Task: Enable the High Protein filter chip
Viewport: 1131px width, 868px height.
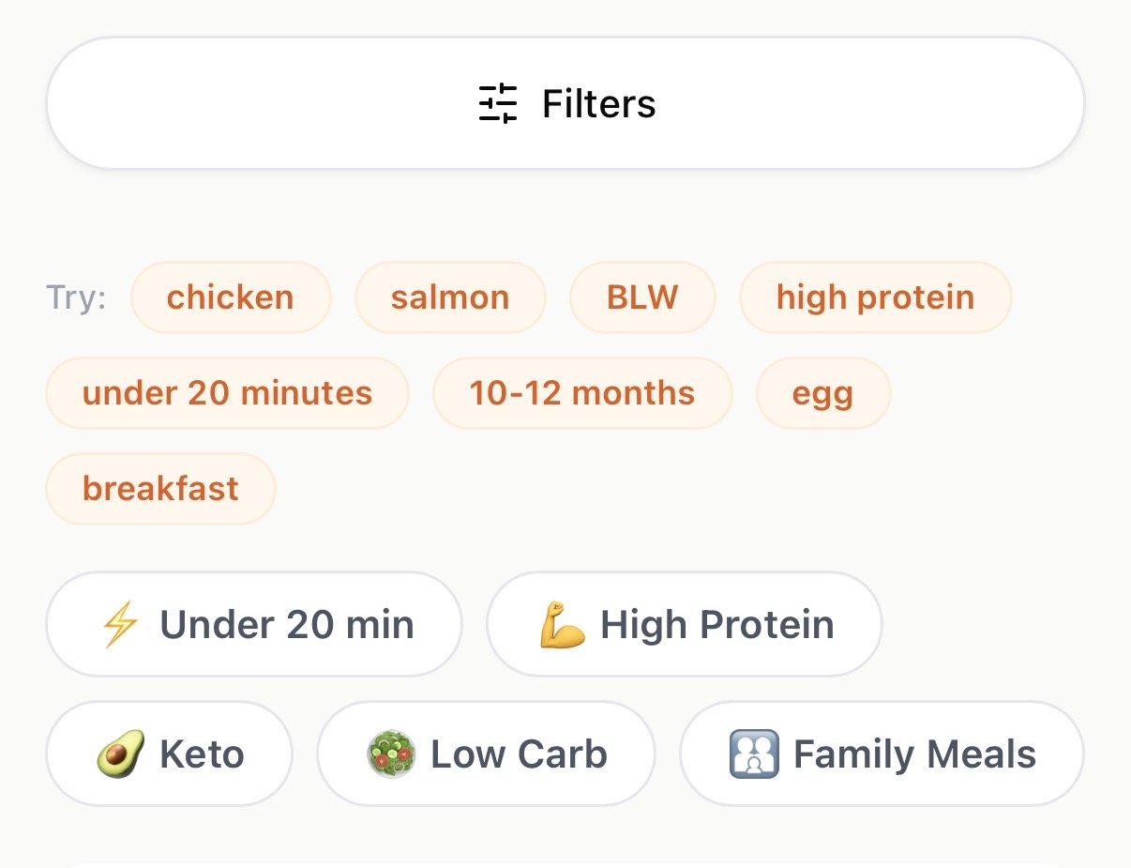Action: point(685,624)
